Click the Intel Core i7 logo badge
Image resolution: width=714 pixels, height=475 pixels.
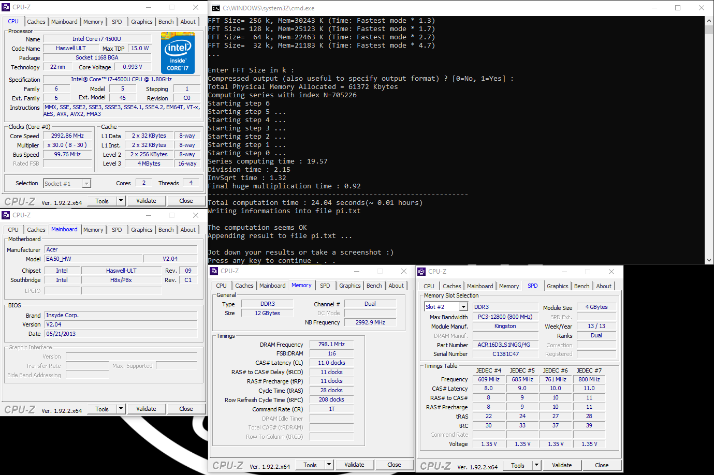point(178,52)
